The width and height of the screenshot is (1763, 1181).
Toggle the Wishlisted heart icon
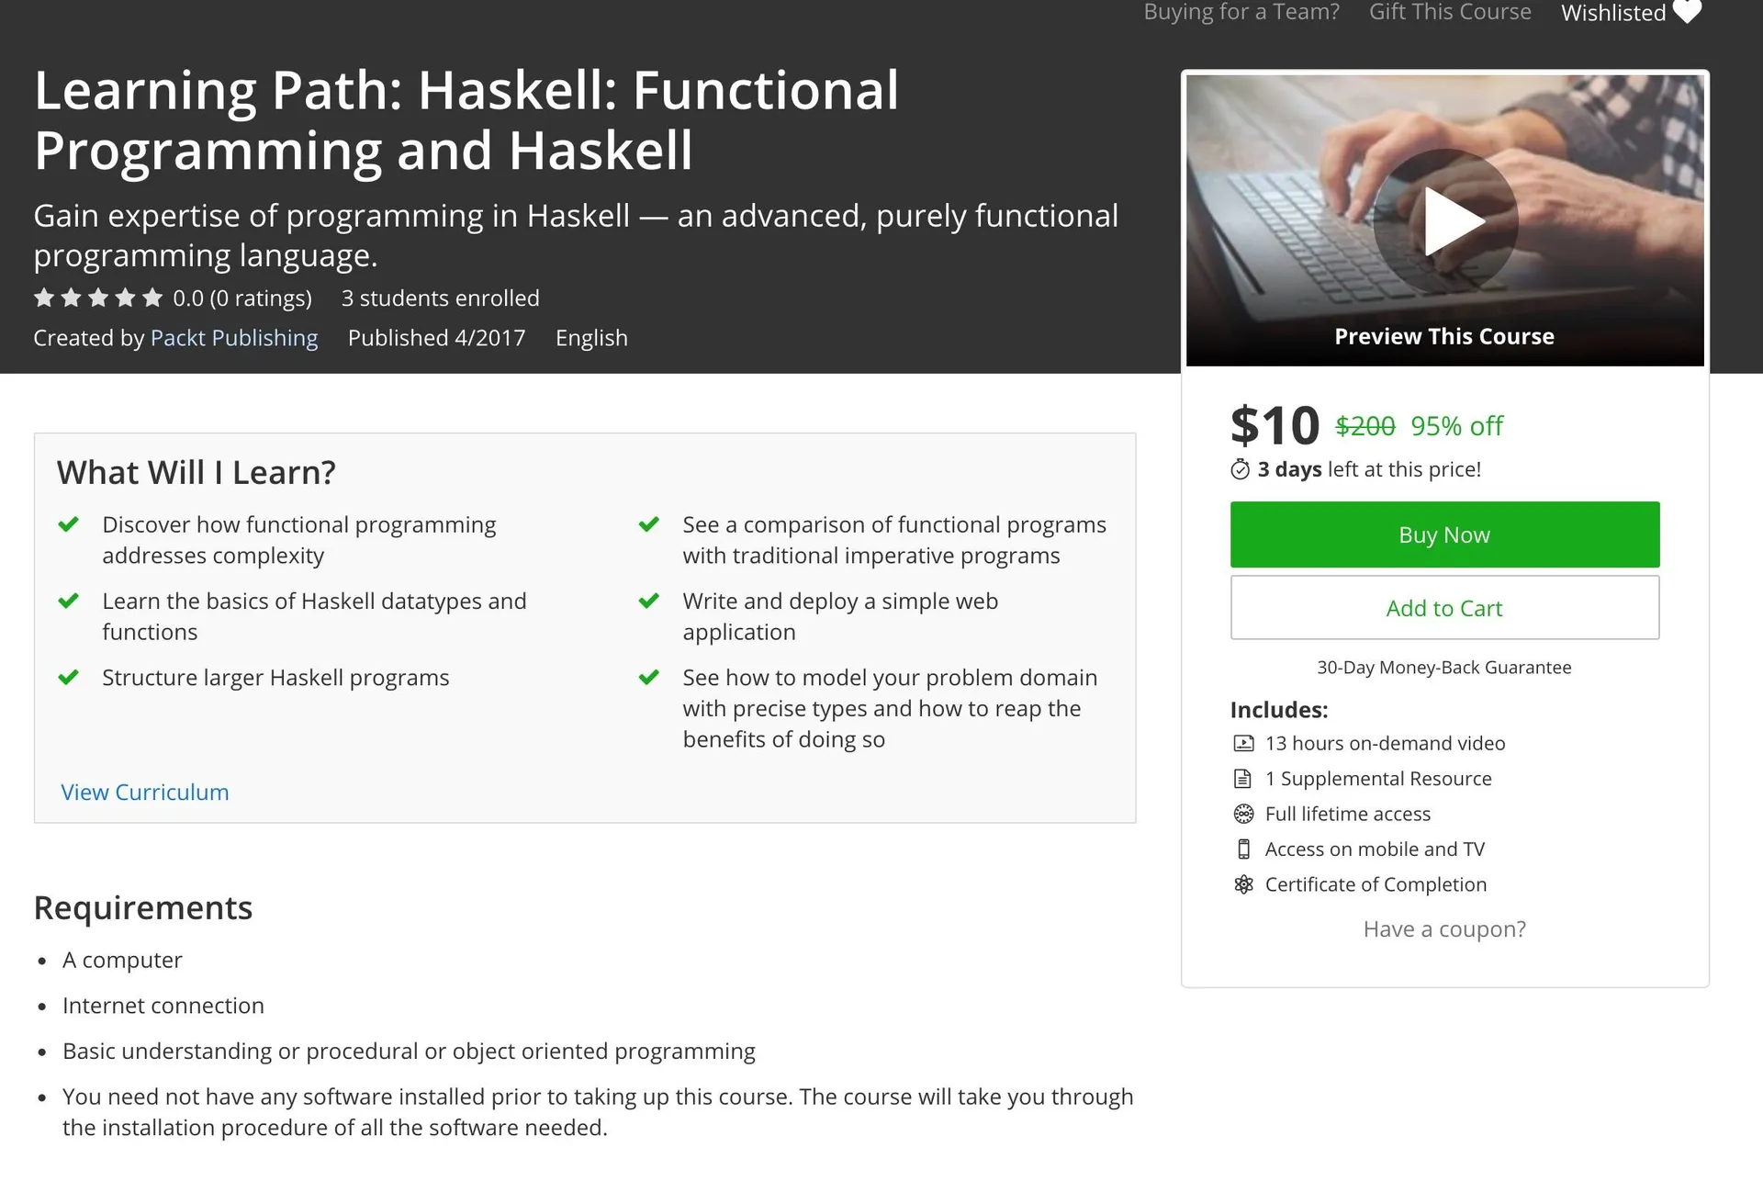coord(1687,12)
